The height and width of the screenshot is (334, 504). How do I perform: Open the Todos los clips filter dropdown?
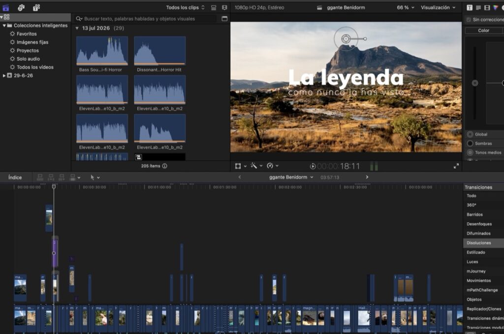tap(186, 7)
